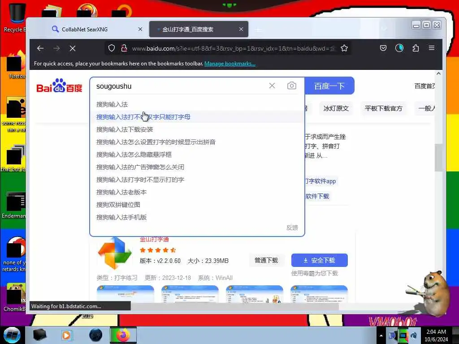Click the network icon in system tray

[x=403, y=335]
